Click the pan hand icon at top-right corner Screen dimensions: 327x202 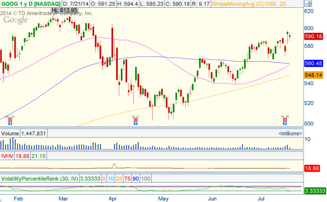(x=308, y=3)
